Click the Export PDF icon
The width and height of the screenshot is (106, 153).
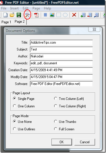tap(36, 15)
